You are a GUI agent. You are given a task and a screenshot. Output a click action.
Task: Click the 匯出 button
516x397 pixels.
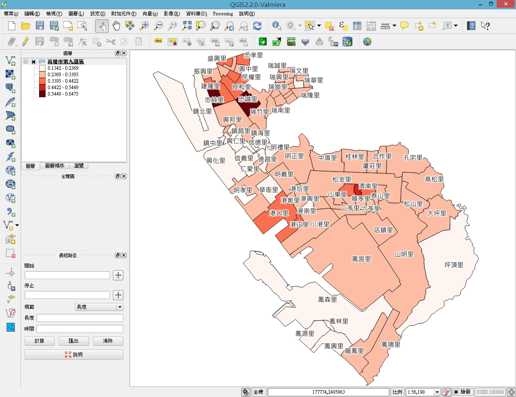tap(74, 341)
